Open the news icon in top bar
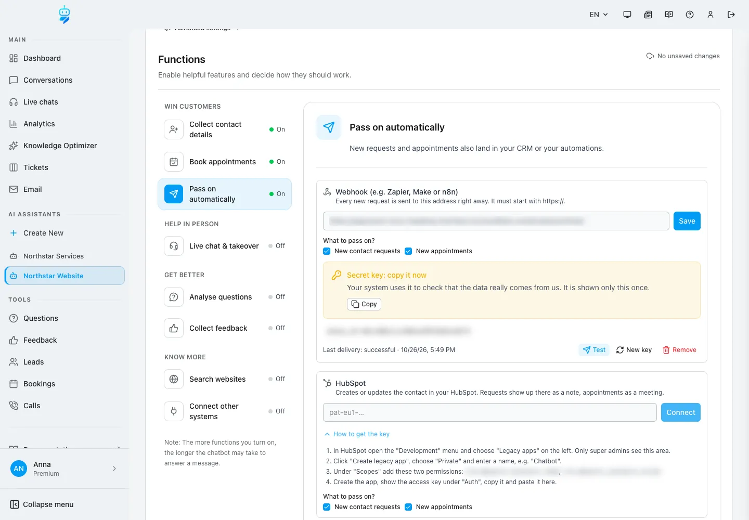 [x=648, y=15]
